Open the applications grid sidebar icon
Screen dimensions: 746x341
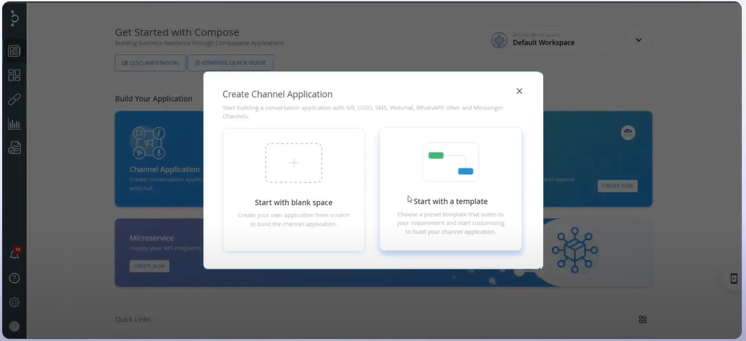(14, 75)
